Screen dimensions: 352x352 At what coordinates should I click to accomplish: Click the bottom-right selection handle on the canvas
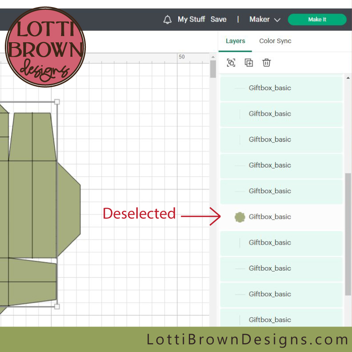click(57, 306)
